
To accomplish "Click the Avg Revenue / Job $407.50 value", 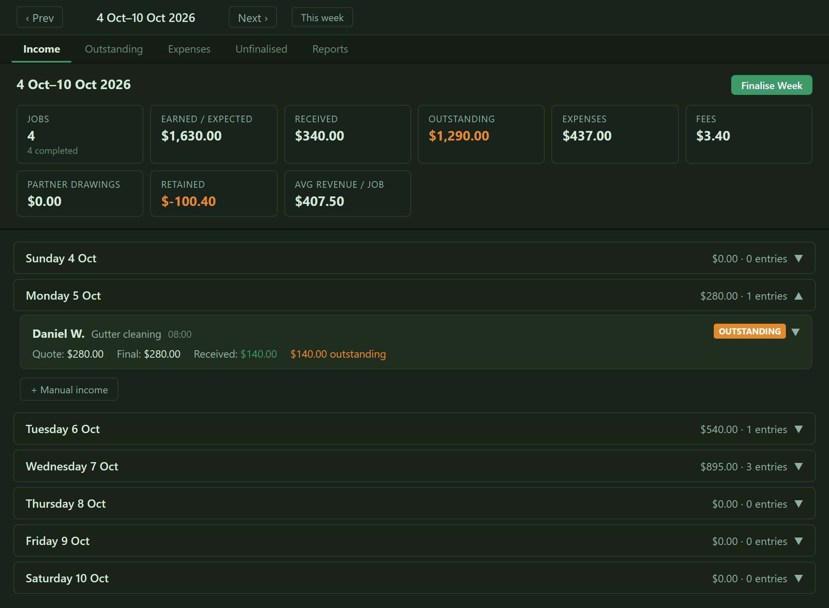I will [x=319, y=201].
